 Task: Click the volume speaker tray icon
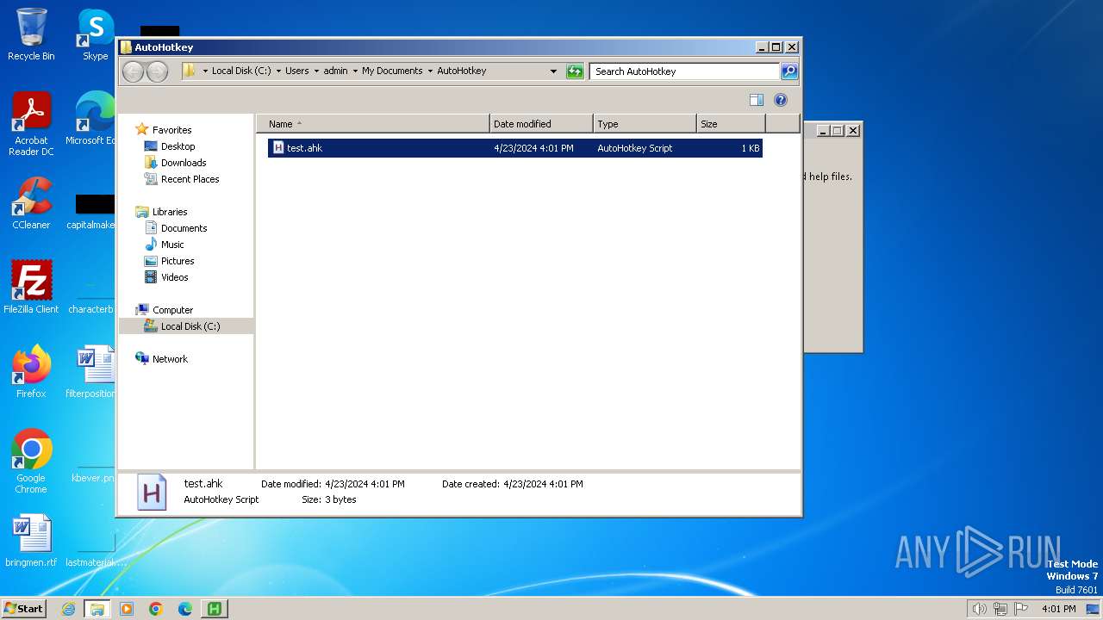pos(980,609)
